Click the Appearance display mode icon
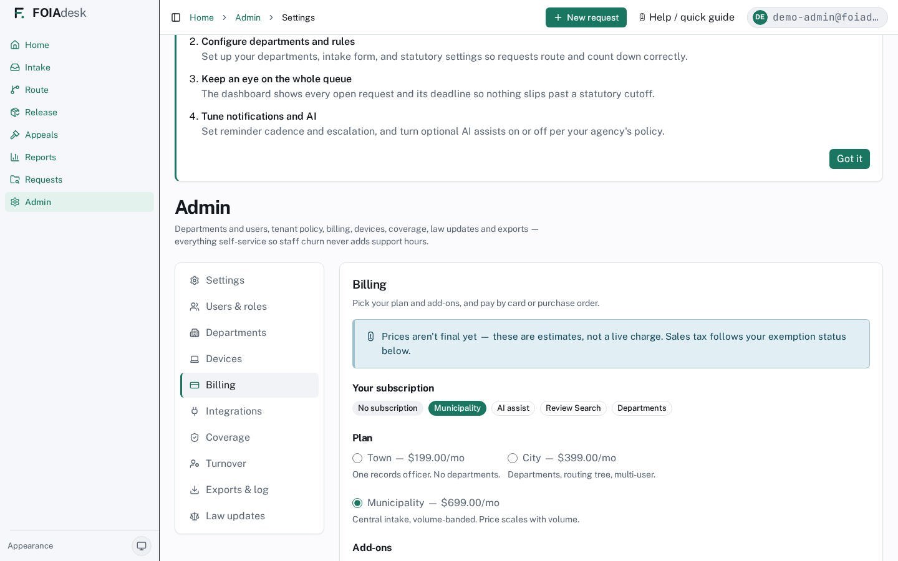Image resolution: width=898 pixels, height=561 pixels. click(142, 546)
